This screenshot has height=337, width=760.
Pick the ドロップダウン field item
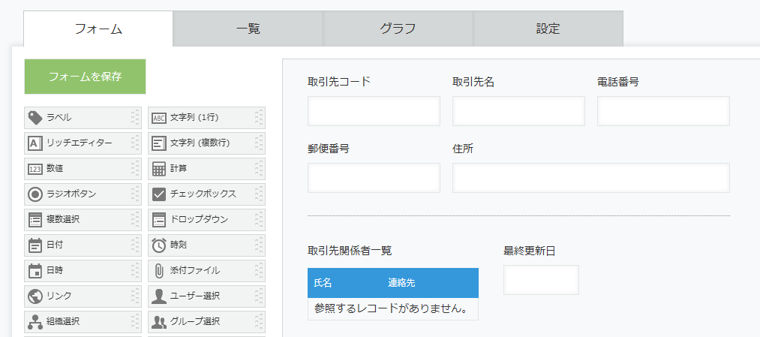206,220
